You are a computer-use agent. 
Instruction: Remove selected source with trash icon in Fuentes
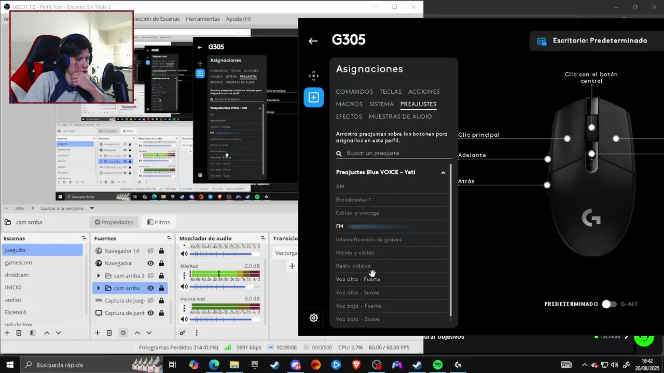pyautogui.click(x=109, y=333)
